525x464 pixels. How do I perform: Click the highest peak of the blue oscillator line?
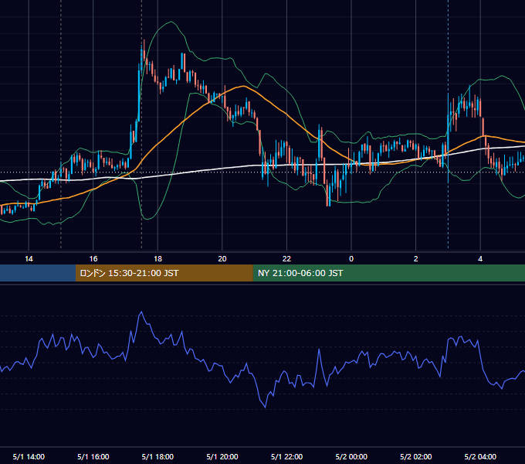141,312
